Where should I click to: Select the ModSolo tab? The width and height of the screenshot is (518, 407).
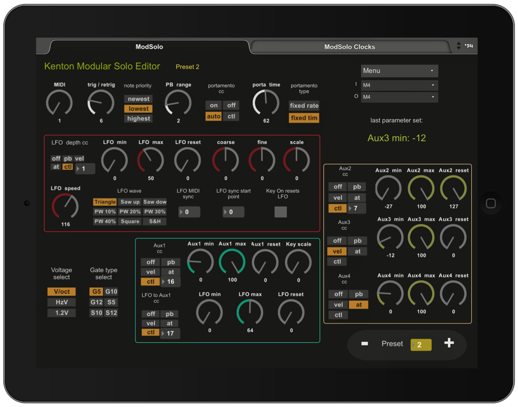149,47
